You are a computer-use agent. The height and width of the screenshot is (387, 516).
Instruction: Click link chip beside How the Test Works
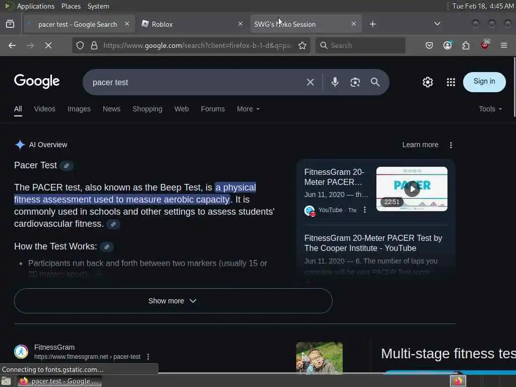[x=107, y=247]
